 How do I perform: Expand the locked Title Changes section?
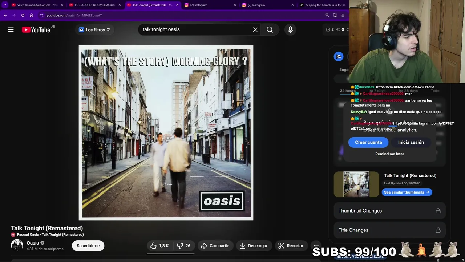(x=389, y=230)
